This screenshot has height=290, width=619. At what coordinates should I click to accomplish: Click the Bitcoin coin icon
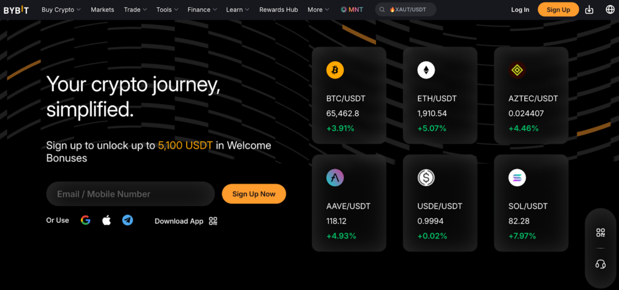(335, 70)
